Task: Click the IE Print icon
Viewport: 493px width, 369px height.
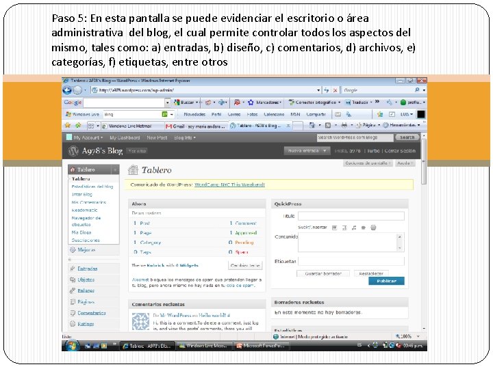Action: pyautogui.click(x=344, y=125)
